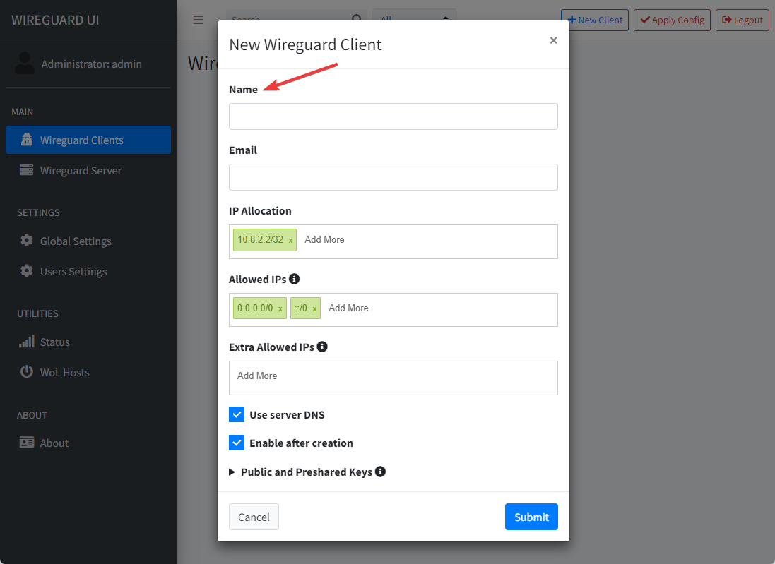Click the WoL Hosts power icon

coord(27,371)
